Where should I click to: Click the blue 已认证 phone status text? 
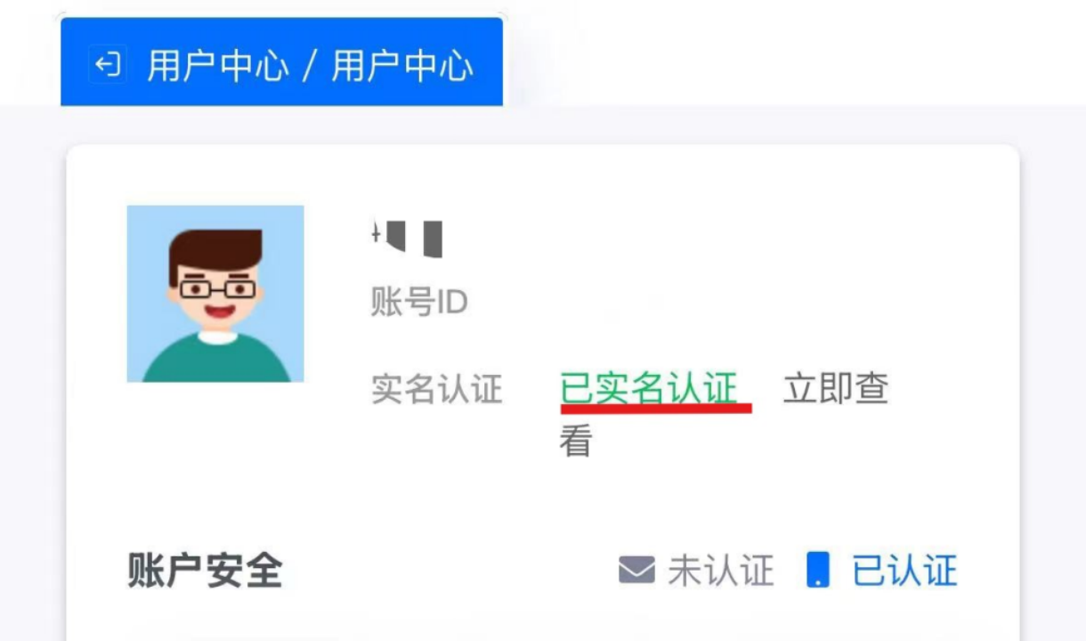[904, 571]
